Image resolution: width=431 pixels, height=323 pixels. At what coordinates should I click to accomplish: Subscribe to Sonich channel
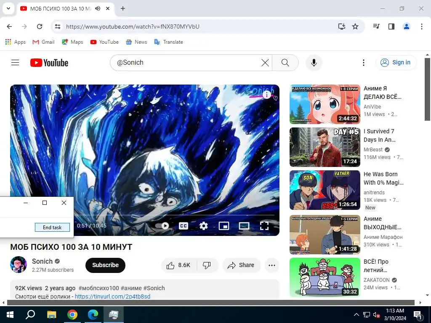[105, 265]
